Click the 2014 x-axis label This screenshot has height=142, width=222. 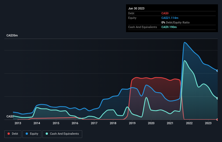(37, 123)
